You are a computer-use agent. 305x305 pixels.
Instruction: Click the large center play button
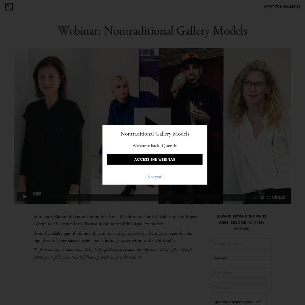click(152, 117)
